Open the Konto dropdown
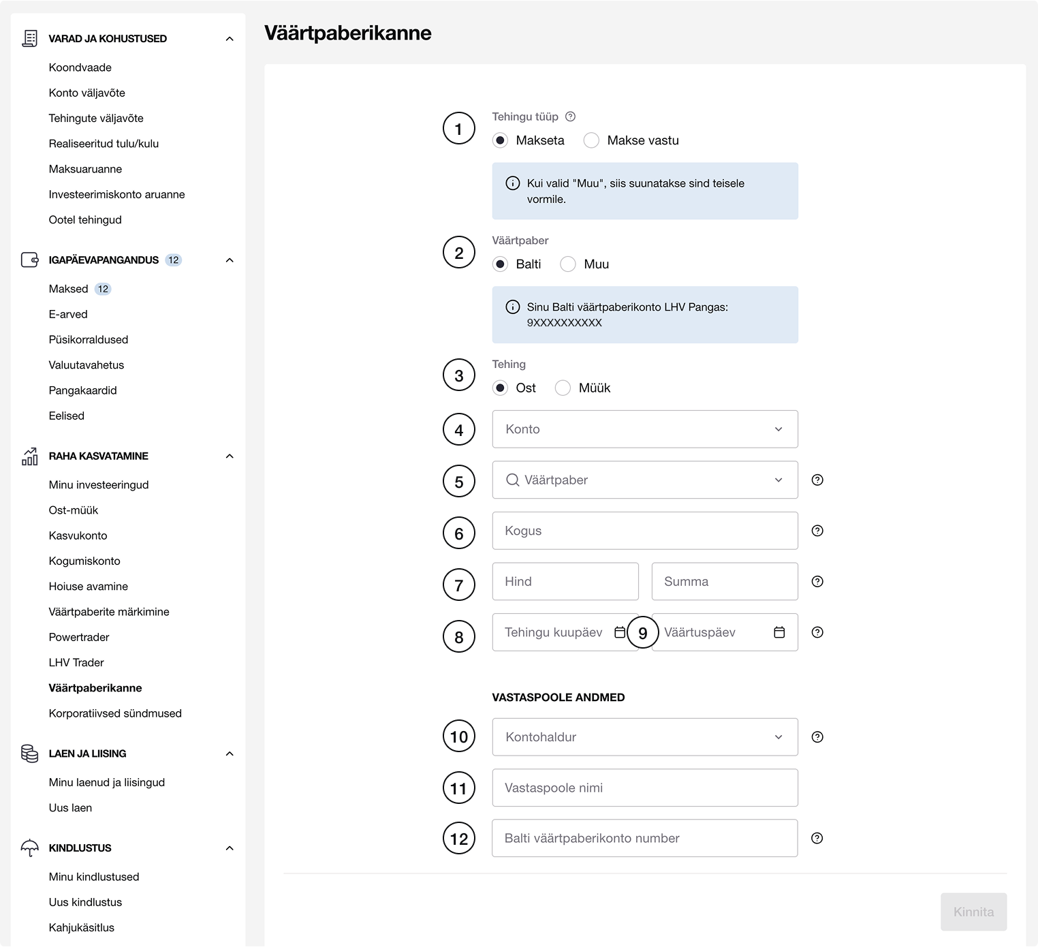This screenshot has height=947, width=1038. pos(644,429)
